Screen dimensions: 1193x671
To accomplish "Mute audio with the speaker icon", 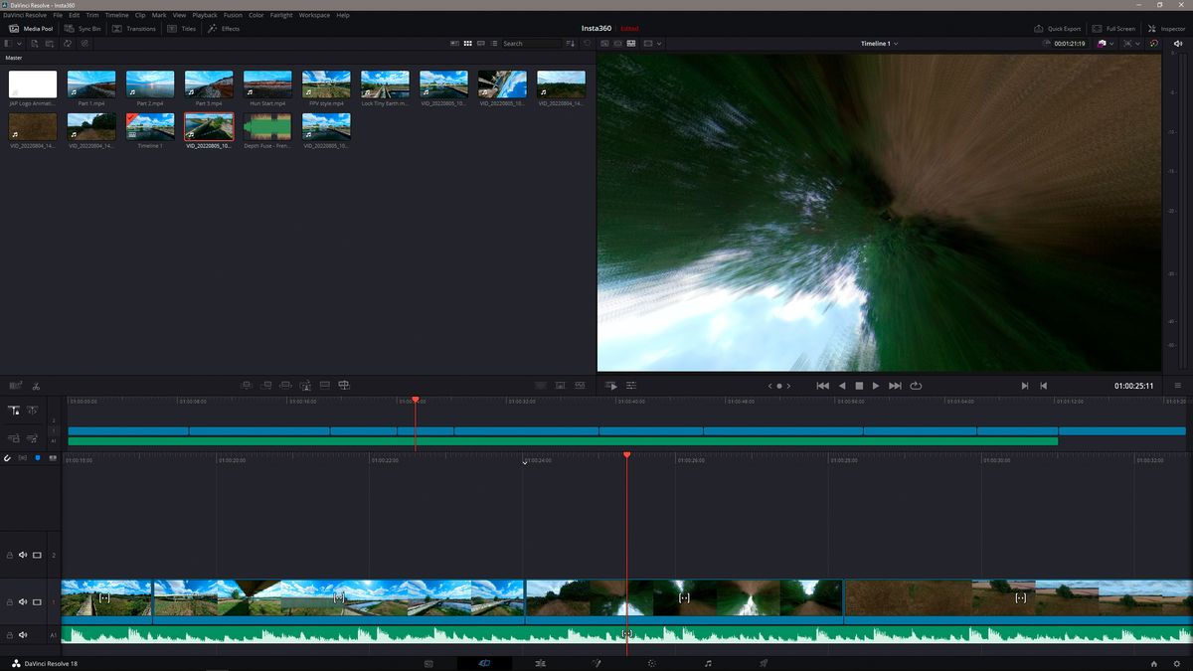I will pyautogui.click(x=1178, y=44).
